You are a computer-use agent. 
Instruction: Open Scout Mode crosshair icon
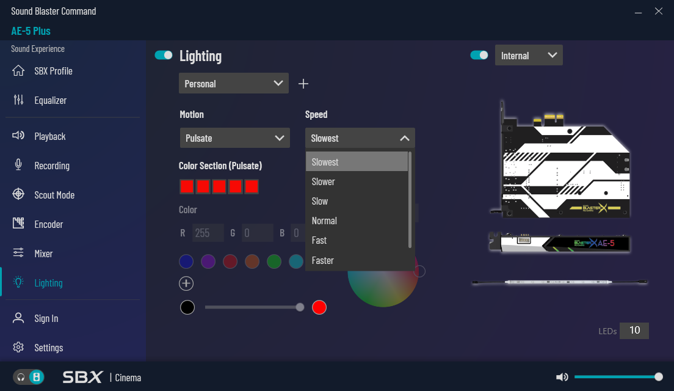(x=18, y=195)
